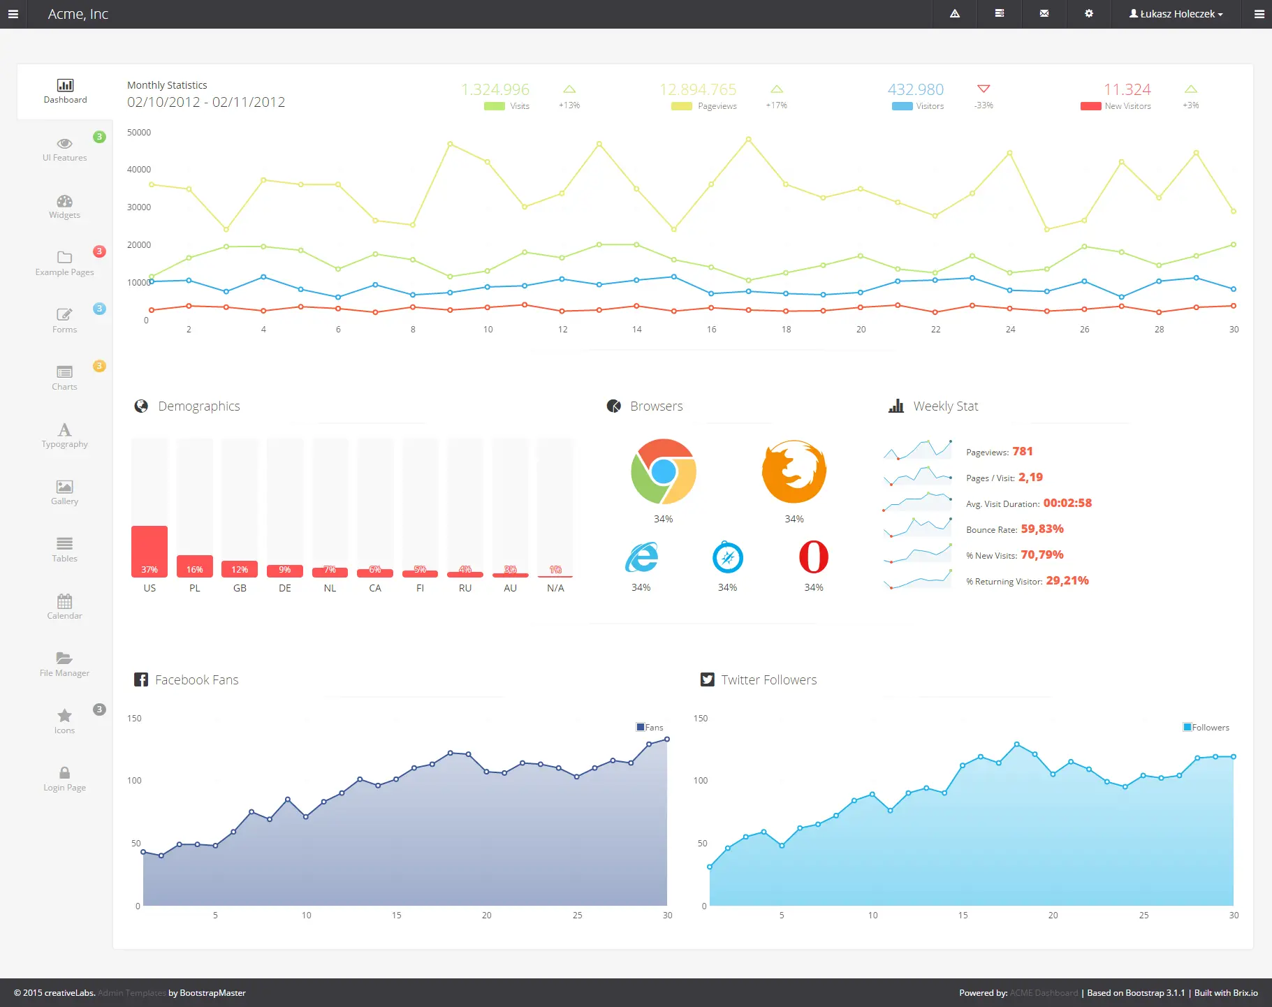Open the ACME Dashboard footer link
Image resolution: width=1272 pixels, height=1007 pixels.
click(1044, 993)
